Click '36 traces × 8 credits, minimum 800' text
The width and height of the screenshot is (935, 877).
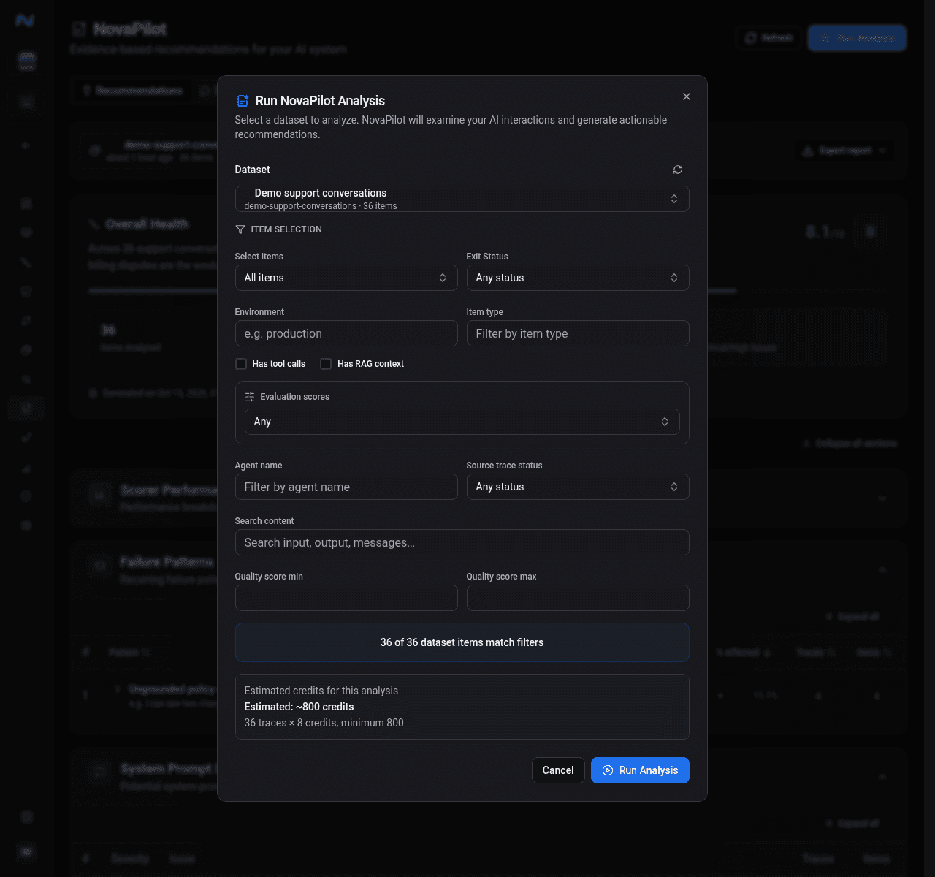coord(324,723)
